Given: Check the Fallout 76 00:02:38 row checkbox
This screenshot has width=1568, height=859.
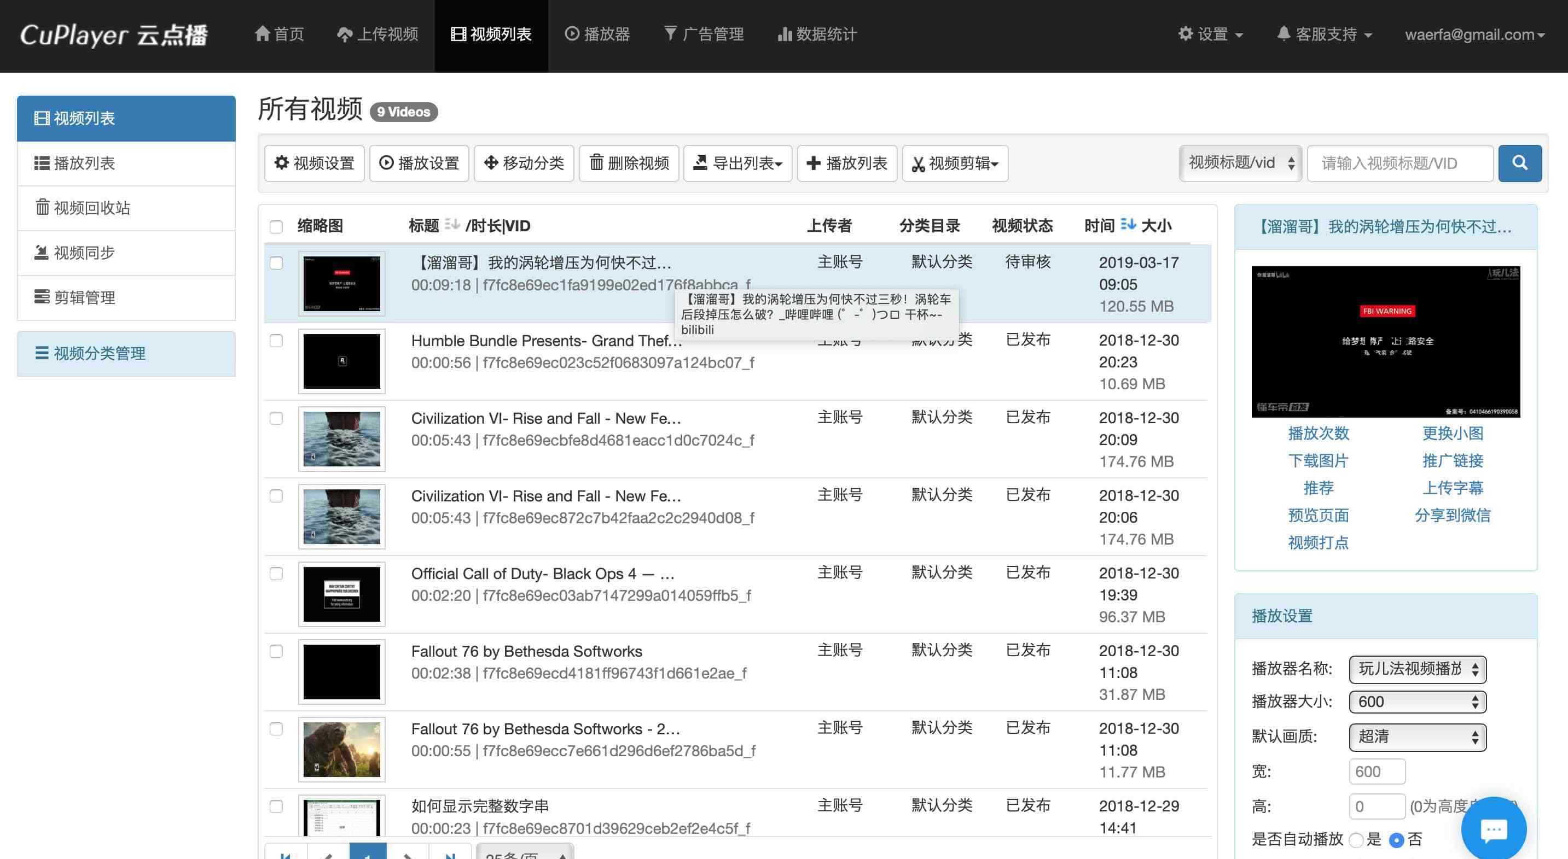Looking at the screenshot, I should click(276, 651).
